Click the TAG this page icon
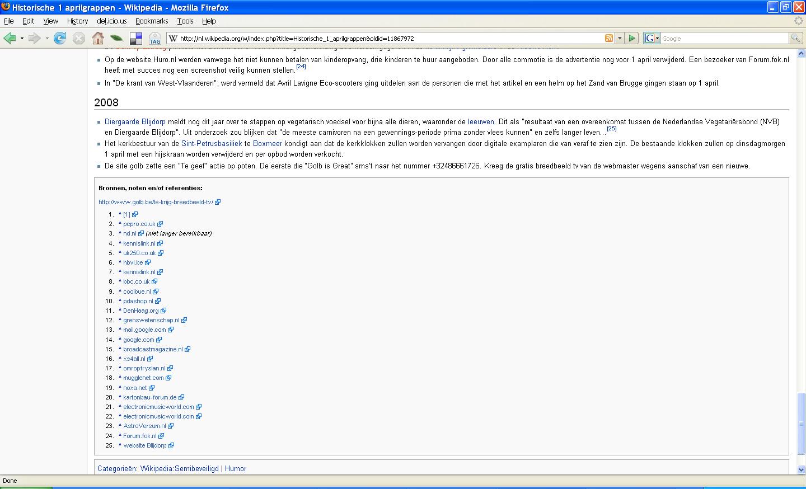Viewport: 806px width, 489px height. [155, 38]
